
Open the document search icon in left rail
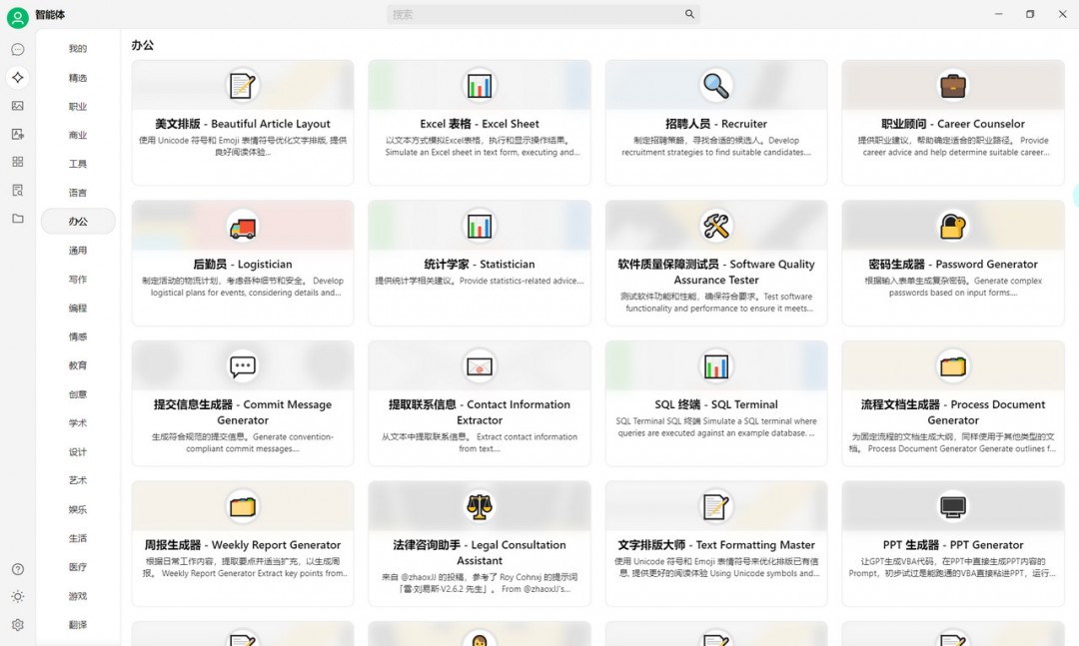point(18,190)
